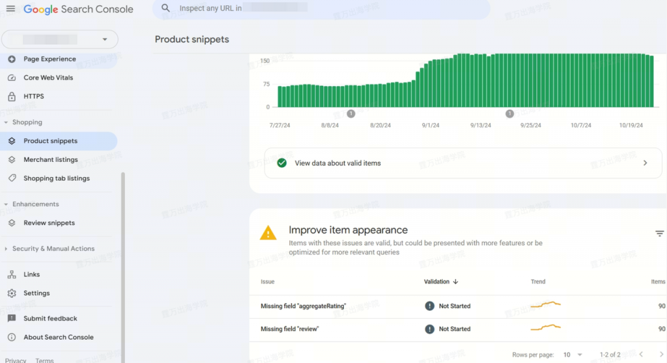Click Not Started status icon for aggregateRating
Image resolution: width=667 pixels, height=363 pixels.
[x=430, y=306]
